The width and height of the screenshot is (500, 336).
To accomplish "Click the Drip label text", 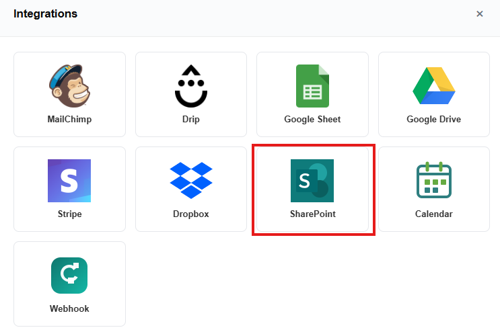I will click(191, 119).
